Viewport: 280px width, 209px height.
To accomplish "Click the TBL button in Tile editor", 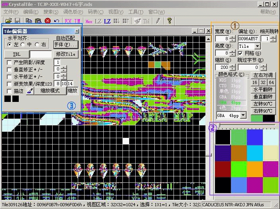I will click(17, 54).
